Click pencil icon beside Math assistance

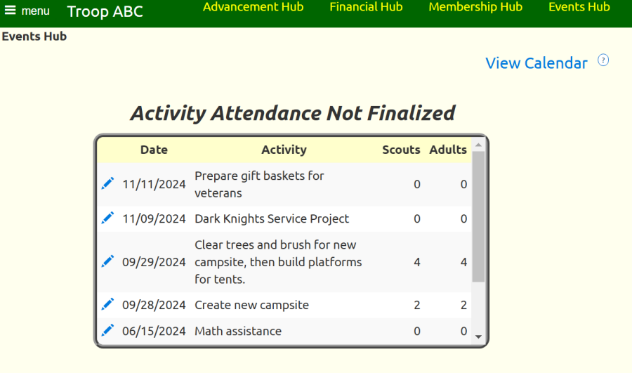(x=107, y=330)
